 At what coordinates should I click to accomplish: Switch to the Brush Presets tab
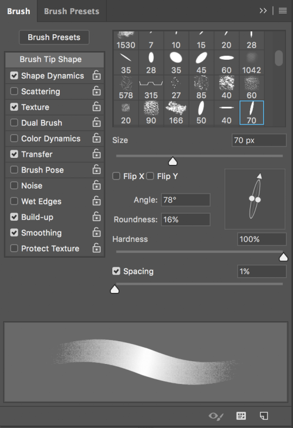coord(72,11)
